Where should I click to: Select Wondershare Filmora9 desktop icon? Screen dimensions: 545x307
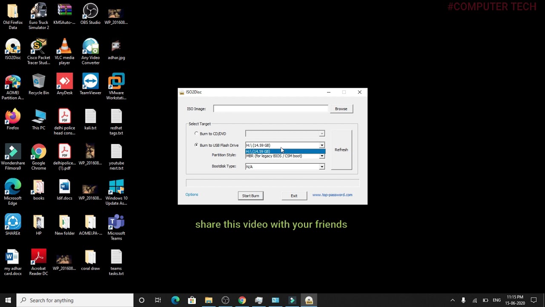13,157
